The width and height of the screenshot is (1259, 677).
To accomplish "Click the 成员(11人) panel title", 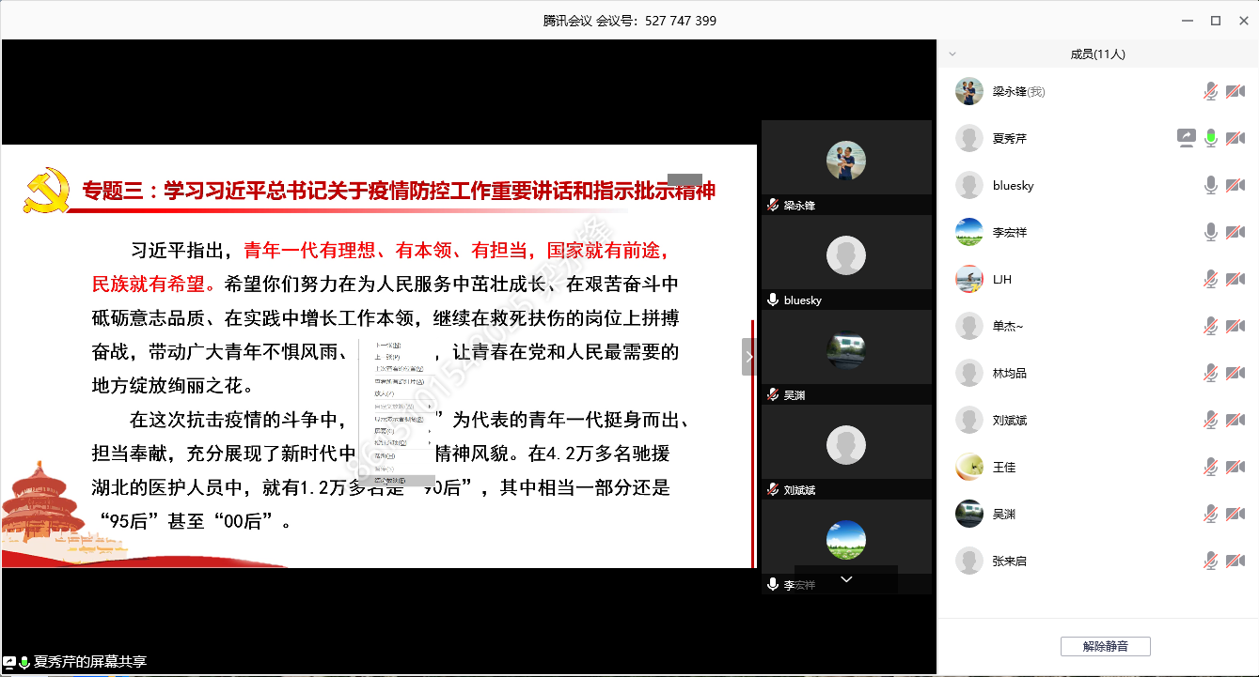I will click(x=1097, y=54).
